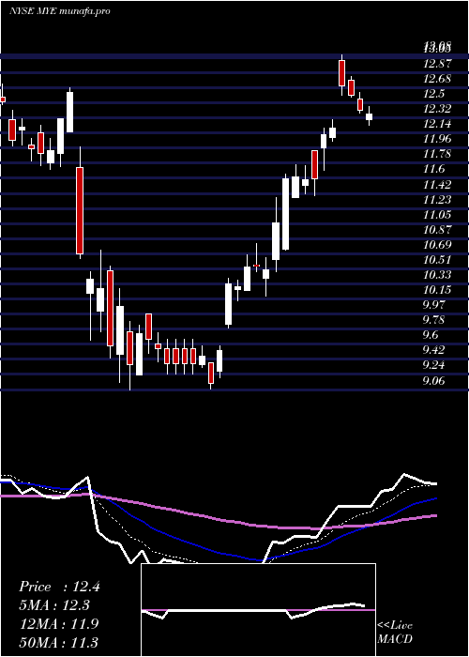Select the 11.78 price axis label
The width and height of the screenshot is (469, 657).
(437, 154)
